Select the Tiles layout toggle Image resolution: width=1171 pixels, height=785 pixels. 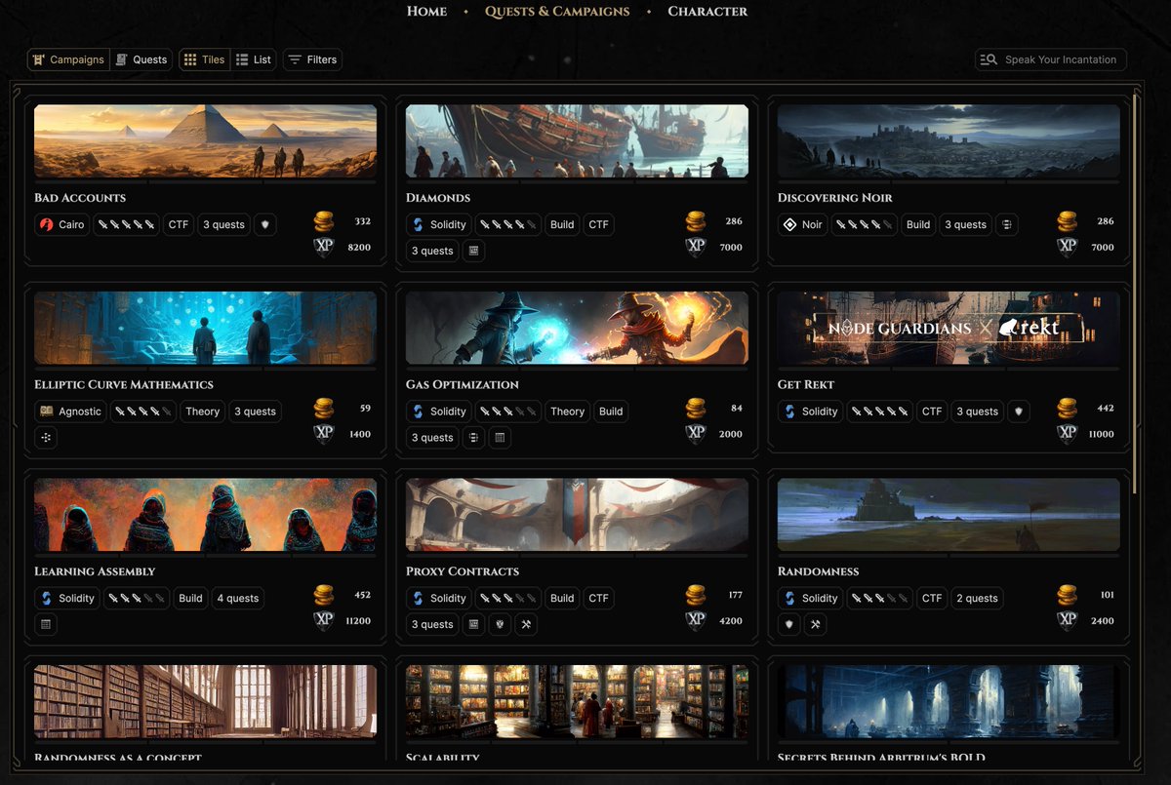point(204,59)
